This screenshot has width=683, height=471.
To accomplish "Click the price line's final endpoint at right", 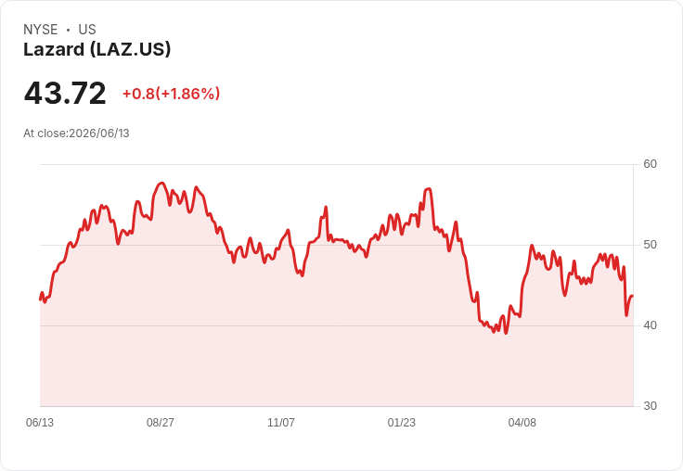I will pos(633,296).
